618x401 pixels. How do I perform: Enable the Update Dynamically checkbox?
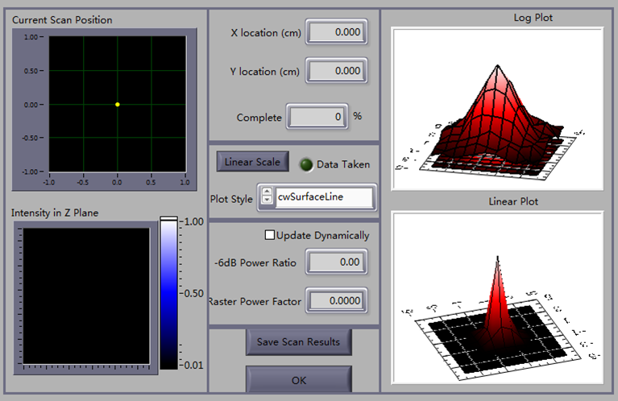click(x=270, y=236)
